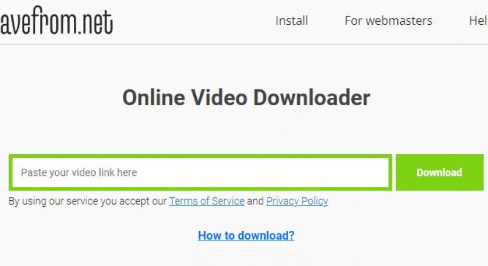The height and width of the screenshot is (266, 488).
Task: Click the placeholder text in the link box
Action: [79, 172]
